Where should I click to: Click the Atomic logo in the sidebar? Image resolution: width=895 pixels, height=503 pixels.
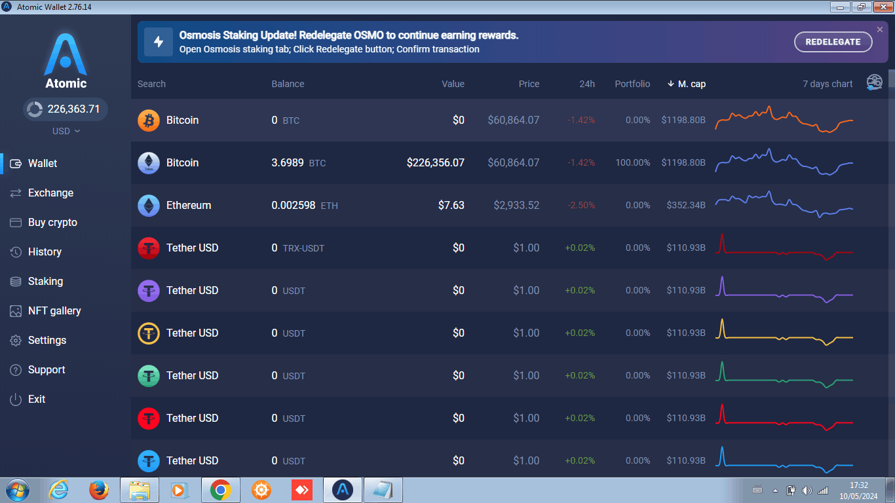(x=66, y=62)
